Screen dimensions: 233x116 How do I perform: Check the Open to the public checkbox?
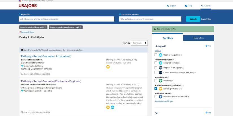click(156, 55)
